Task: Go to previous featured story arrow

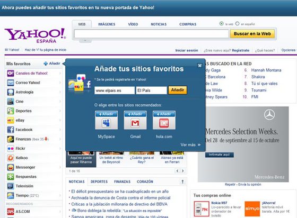Action: point(177,171)
